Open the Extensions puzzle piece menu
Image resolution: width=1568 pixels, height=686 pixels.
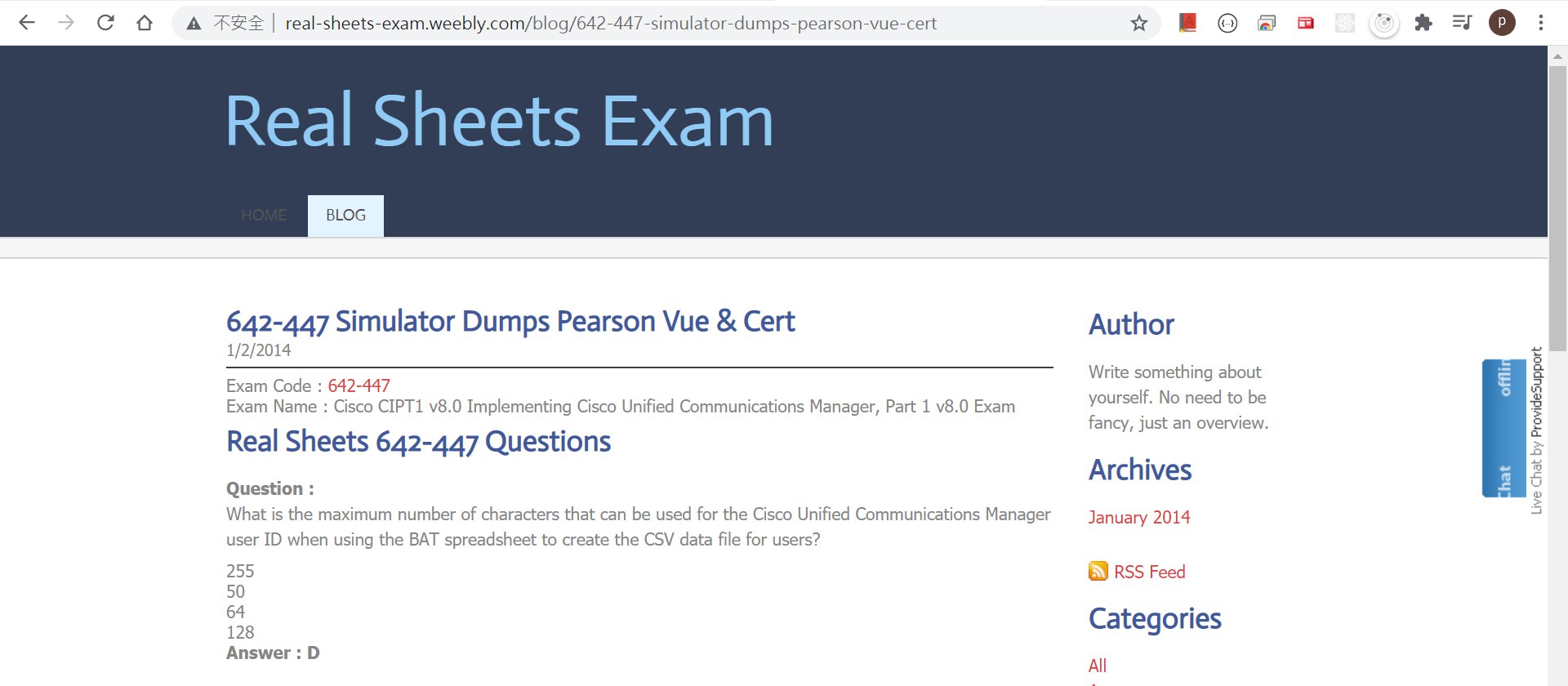point(1423,23)
